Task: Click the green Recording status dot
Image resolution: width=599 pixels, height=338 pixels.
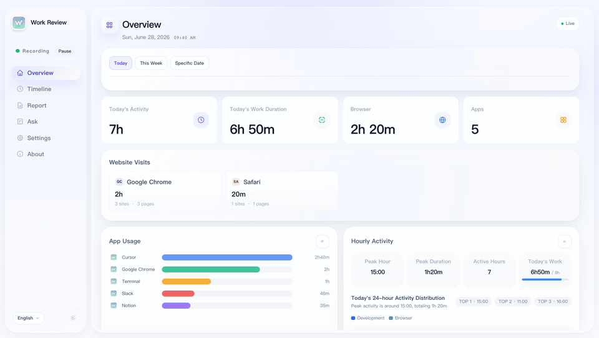Action: (17, 51)
